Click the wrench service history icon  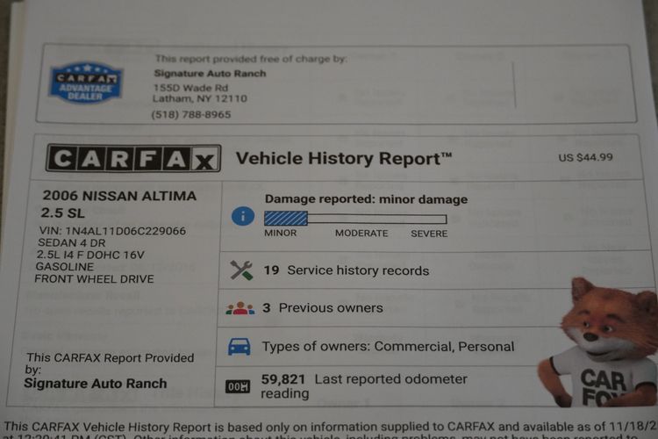(241, 270)
